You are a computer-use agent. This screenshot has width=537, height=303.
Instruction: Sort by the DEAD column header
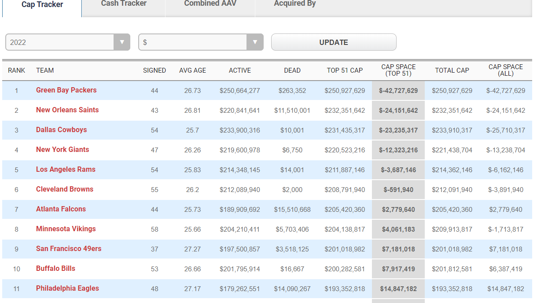[x=292, y=70]
